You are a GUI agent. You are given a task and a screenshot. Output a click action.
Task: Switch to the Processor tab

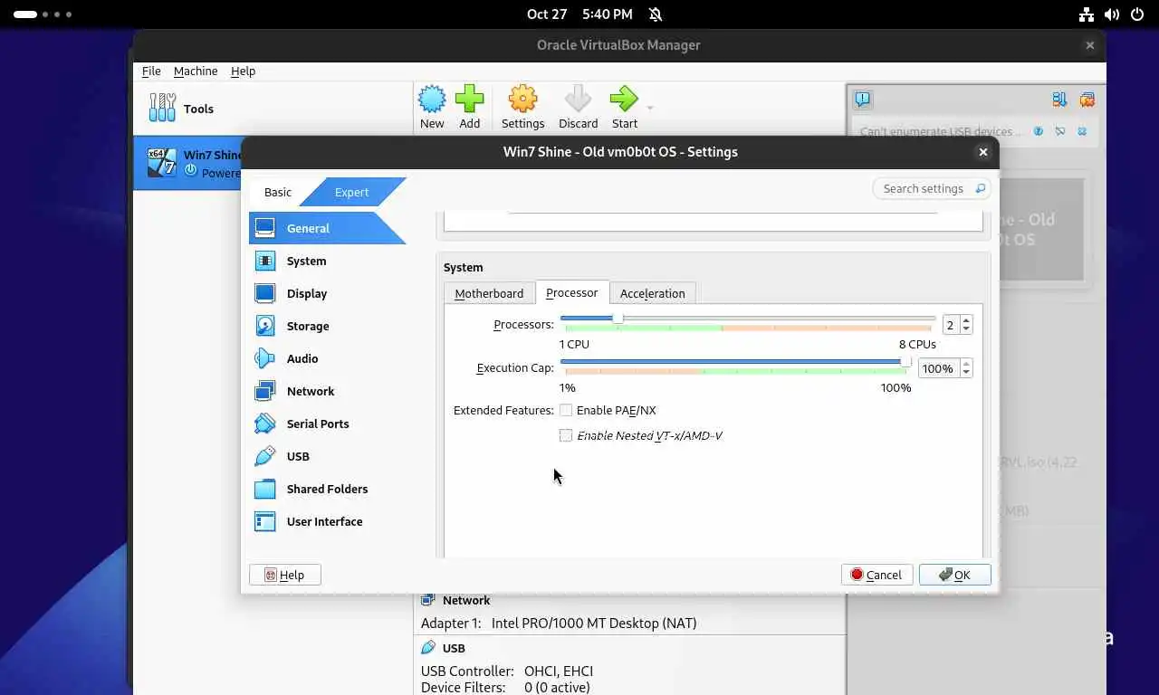(572, 292)
